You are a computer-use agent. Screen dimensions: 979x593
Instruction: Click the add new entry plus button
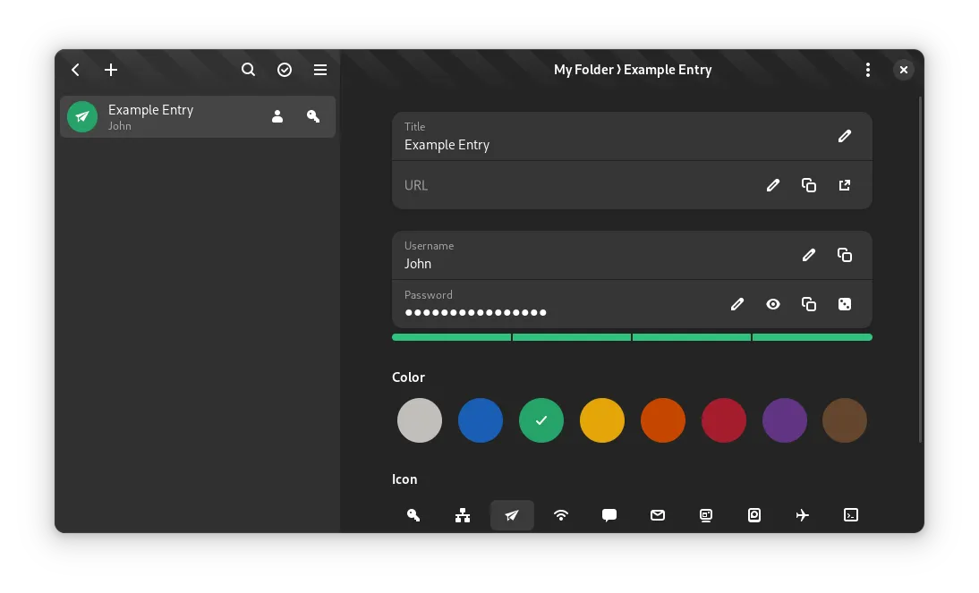coord(111,70)
